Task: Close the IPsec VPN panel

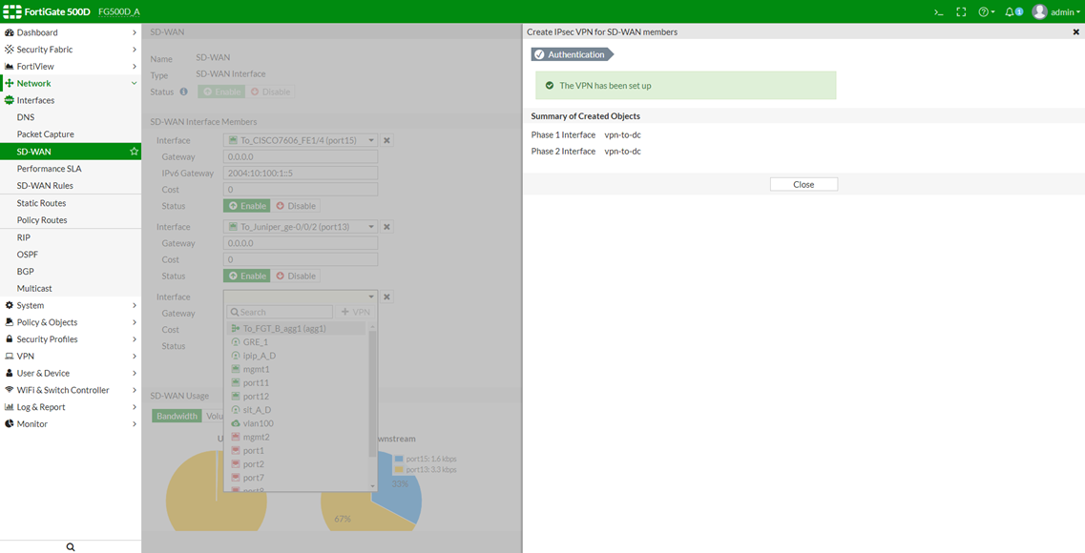Action: 1076,31
